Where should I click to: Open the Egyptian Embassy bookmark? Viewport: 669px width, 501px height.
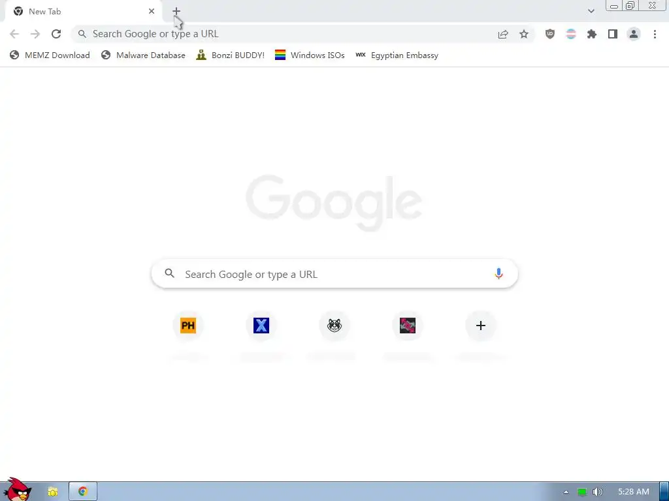397,55
